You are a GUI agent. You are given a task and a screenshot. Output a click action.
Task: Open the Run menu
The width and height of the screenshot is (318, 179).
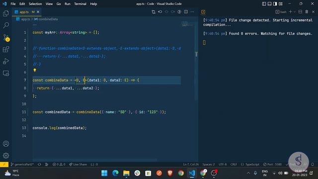[x=68, y=4]
